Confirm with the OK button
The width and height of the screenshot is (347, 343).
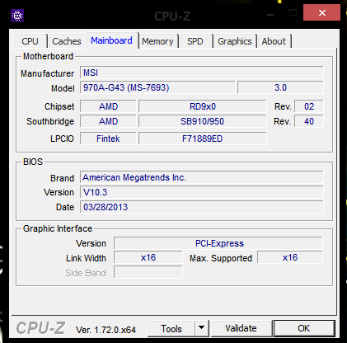(x=304, y=328)
